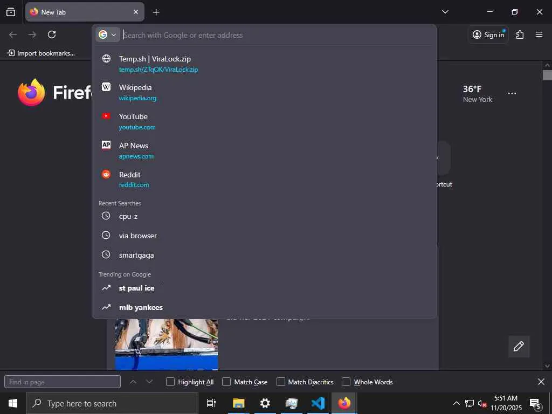Select recent search via browser
The image size is (552, 414).
(x=264, y=236)
